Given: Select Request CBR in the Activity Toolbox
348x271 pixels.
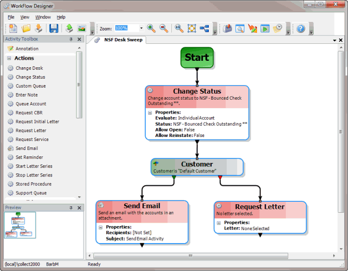Looking at the screenshot, I should point(29,113).
